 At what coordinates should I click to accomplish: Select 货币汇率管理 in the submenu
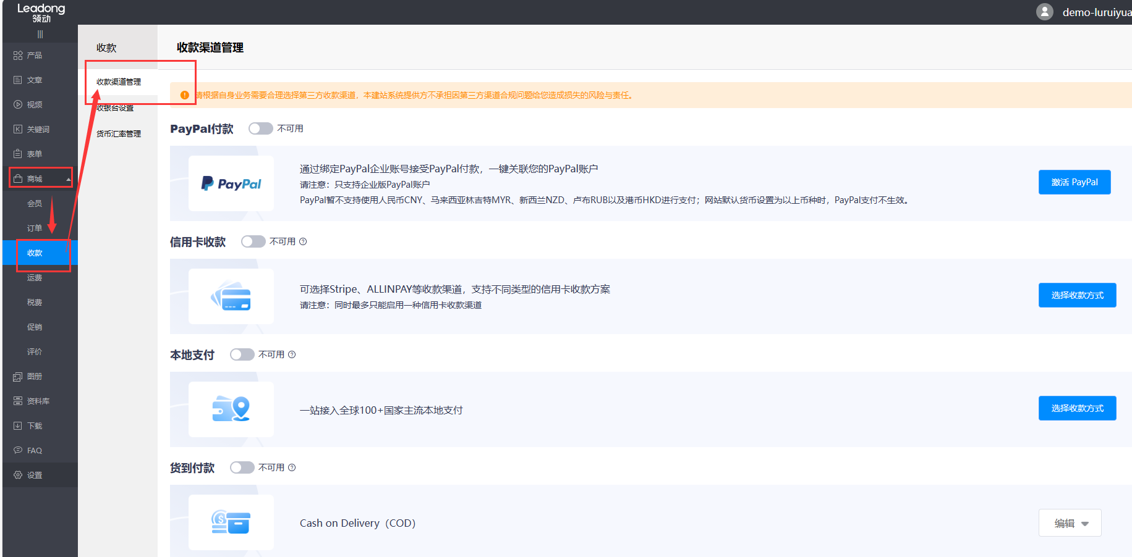click(119, 134)
